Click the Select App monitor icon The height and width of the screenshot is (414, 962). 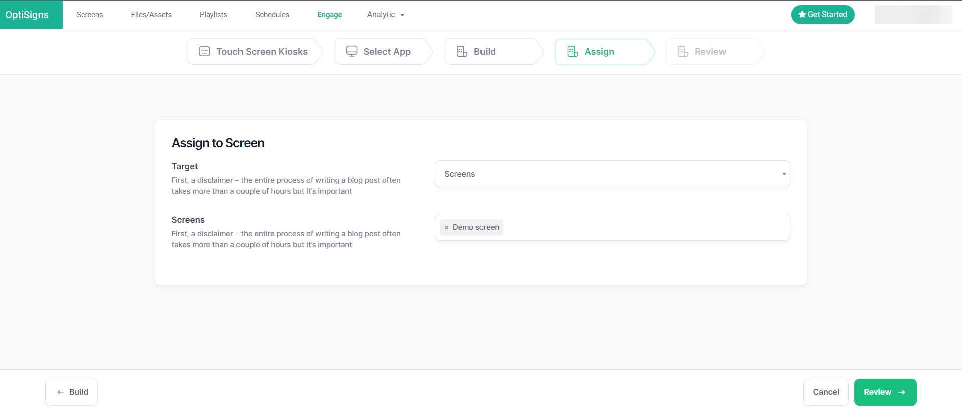tap(352, 51)
